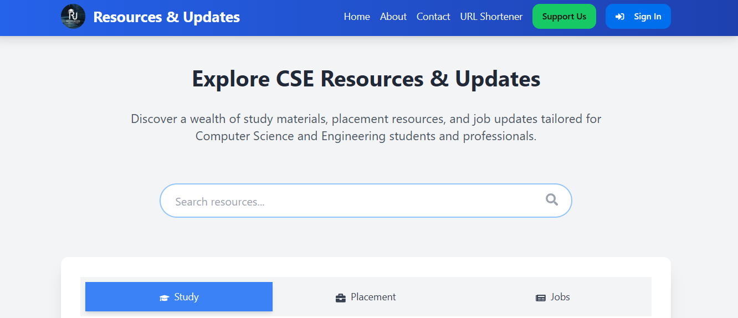This screenshot has width=738, height=318.
Task: Open the About page from navbar
Action: point(393,17)
